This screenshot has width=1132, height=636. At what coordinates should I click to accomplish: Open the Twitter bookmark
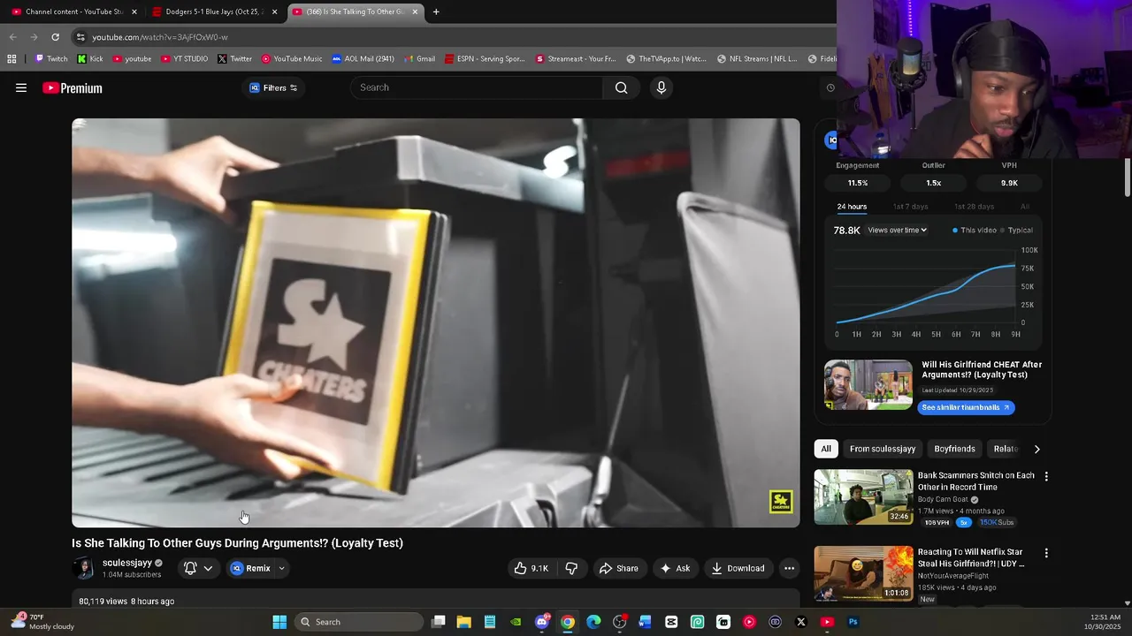coord(234,59)
